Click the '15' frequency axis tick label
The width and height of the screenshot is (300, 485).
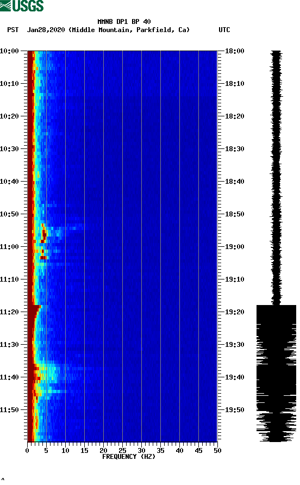[x=84, y=451]
